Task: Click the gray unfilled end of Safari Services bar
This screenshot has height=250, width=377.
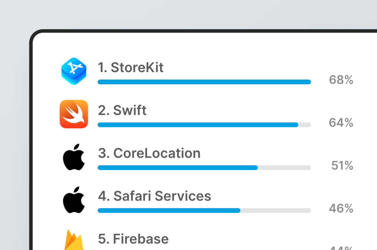Action: [x=275, y=211]
